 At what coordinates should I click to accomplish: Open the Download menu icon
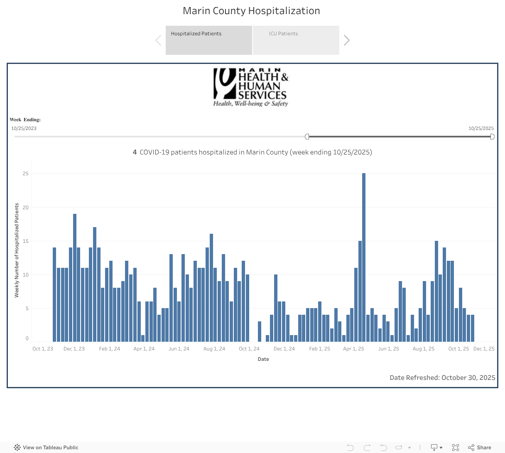coord(436,448)
